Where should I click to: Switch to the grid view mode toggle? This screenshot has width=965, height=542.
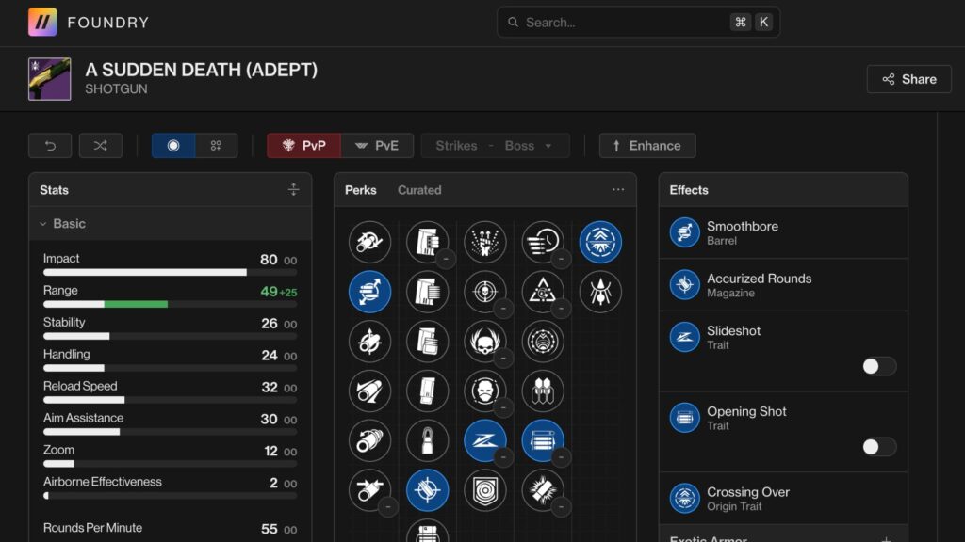pos(216,146)
